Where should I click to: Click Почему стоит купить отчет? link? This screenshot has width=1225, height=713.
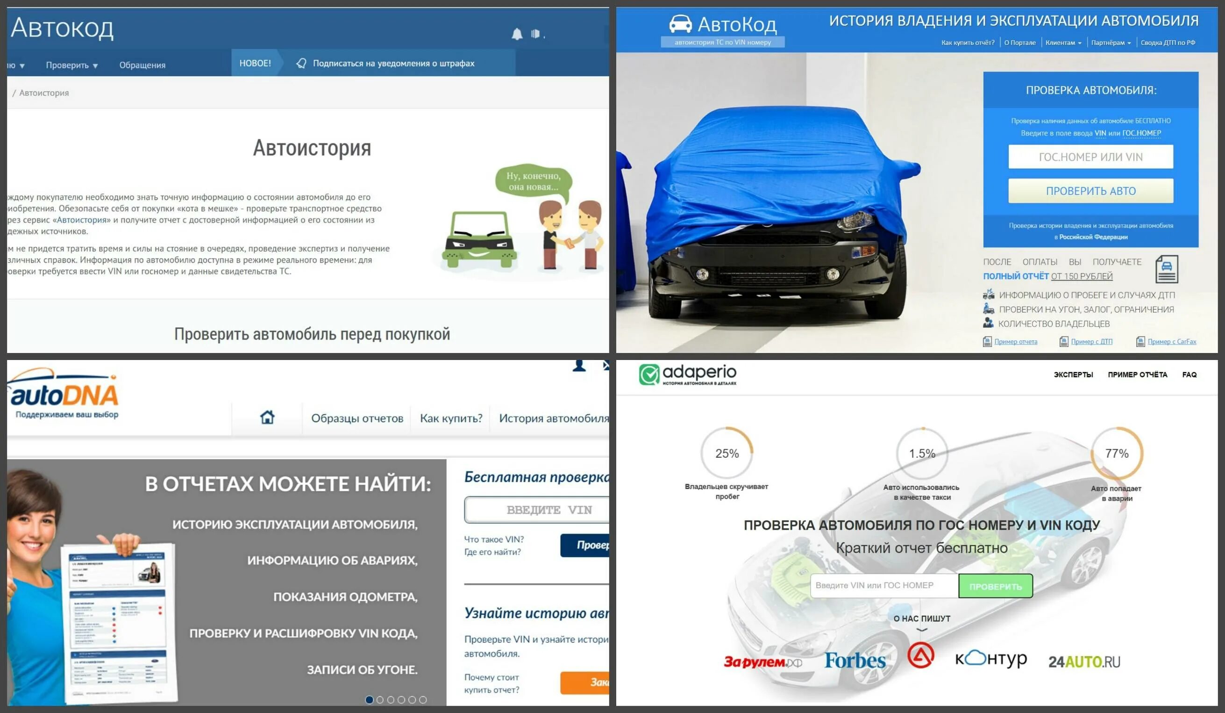pyautogui.click(x=491, y=684)
